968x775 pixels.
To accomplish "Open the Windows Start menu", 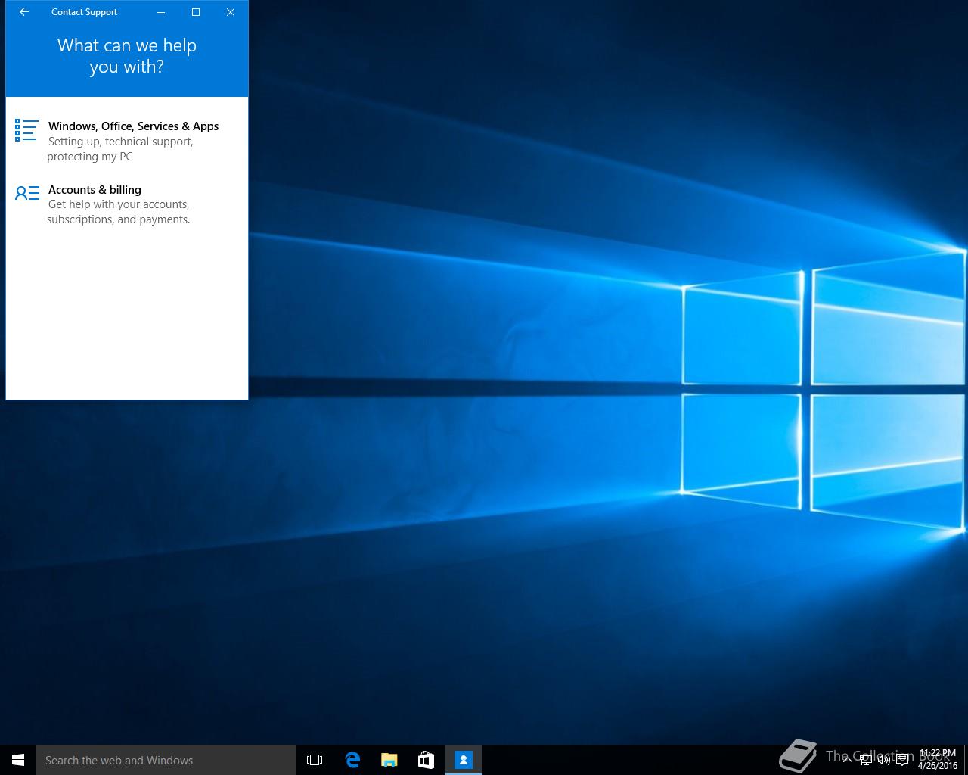I will [x=18, y=760].
